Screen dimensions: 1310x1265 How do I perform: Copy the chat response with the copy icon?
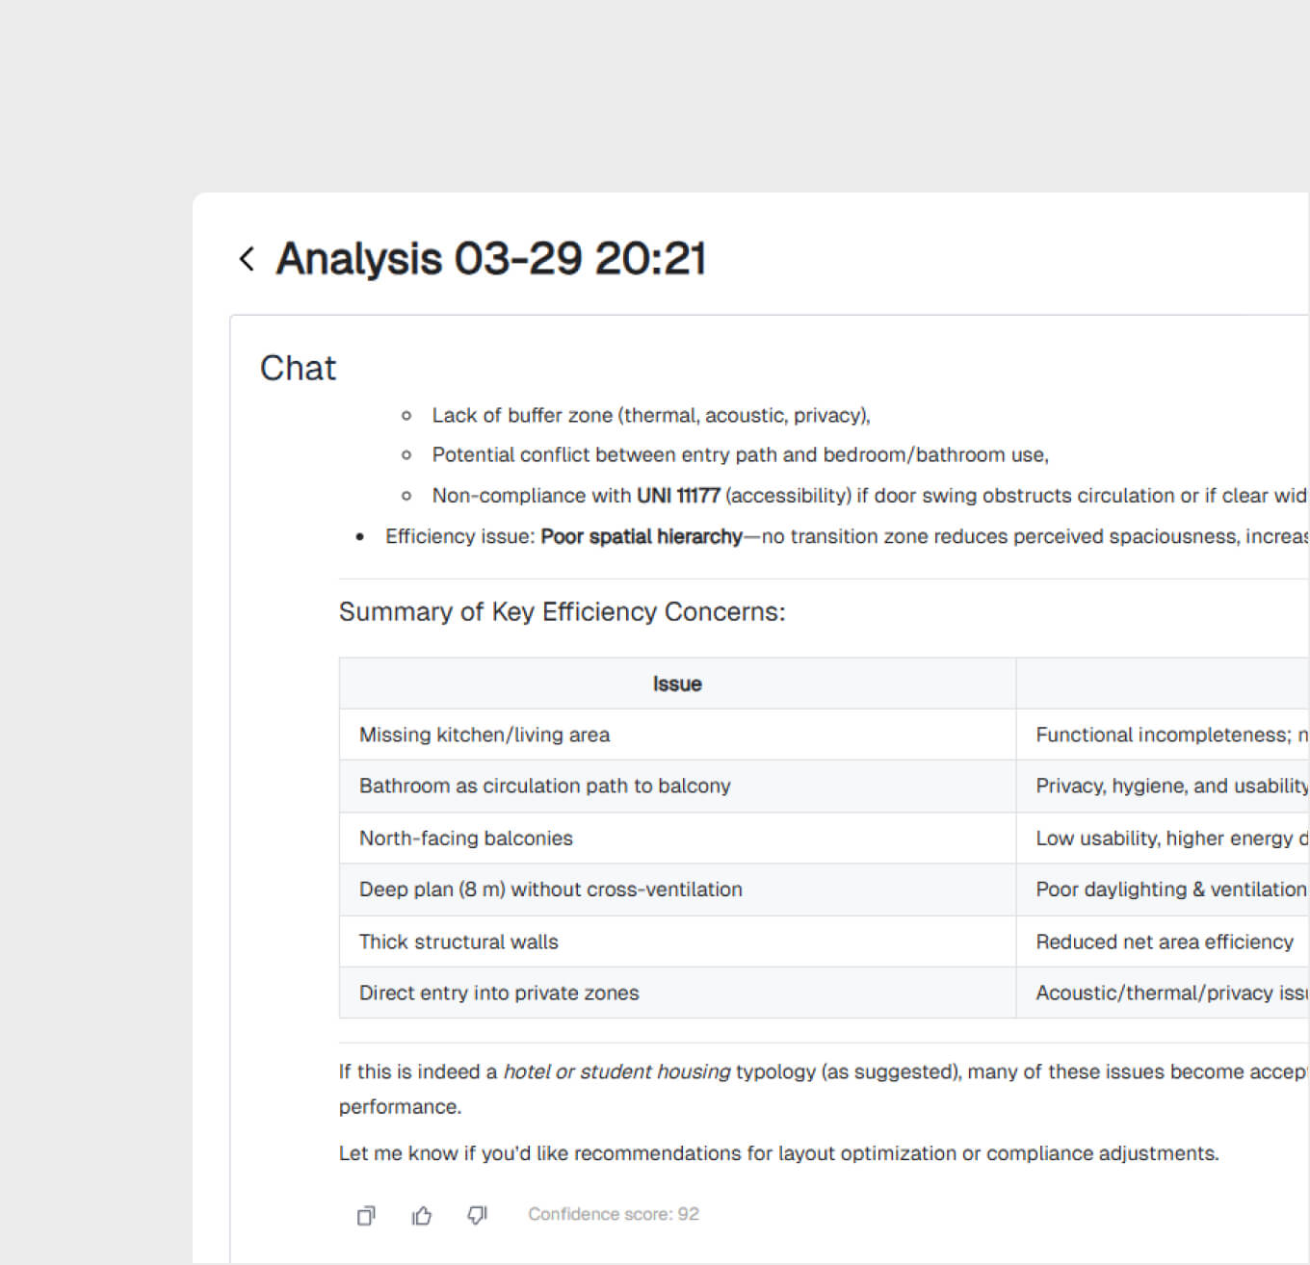(366, 1216)
